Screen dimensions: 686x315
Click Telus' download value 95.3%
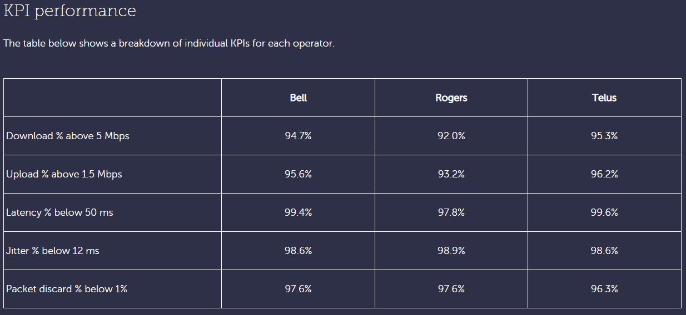coord(604,136)
